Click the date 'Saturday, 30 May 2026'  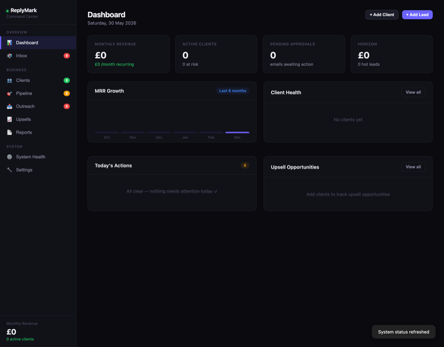pyautogui.click(x=112, y=23)
